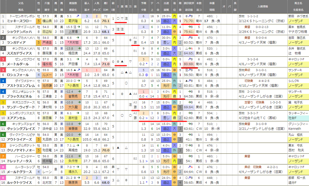Image resolution: width=309 pixels, height=186 pixels.
Task: Select horse name エアアンセム
Action: point(17,118)
